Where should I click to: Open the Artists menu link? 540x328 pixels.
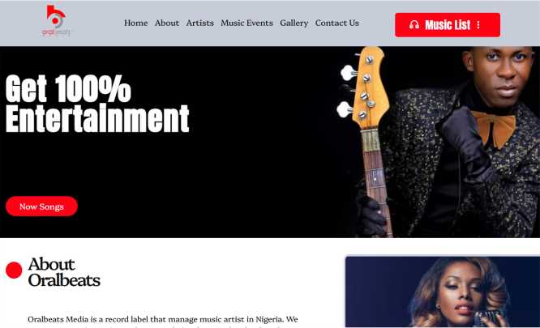[199, 23]
